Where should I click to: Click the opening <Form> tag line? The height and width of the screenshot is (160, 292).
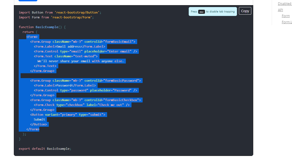click(32, 37)
